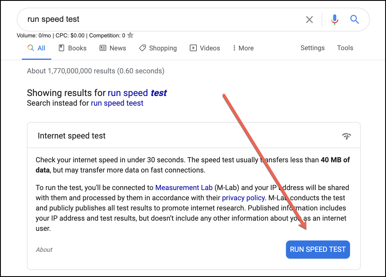The height and width of the screenshot is (277, 386).
Task: Search instead for "run speed teest"
Action: tap(117, 103)
